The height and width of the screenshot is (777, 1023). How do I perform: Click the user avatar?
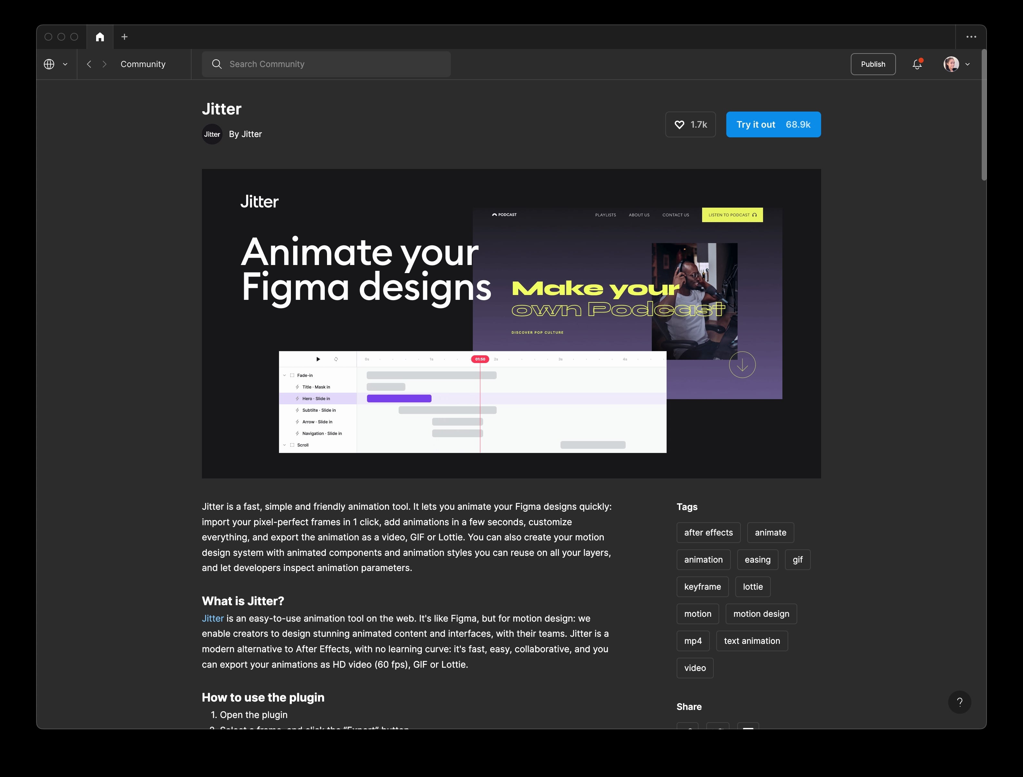pyautogui.click(x=951, y=64)
